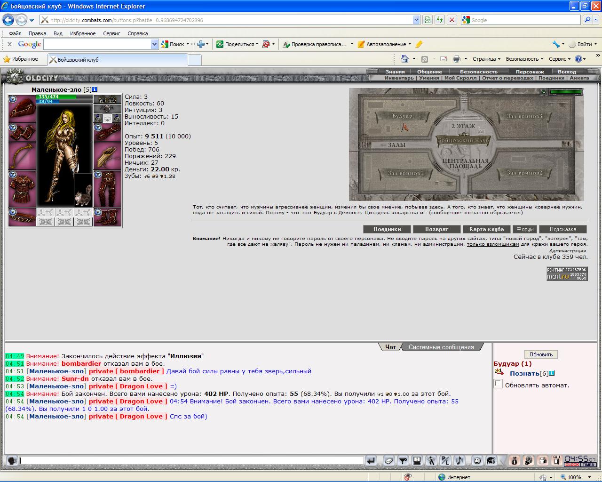
Task: Click the red boots equipment slot
Action: coord(107,217)
